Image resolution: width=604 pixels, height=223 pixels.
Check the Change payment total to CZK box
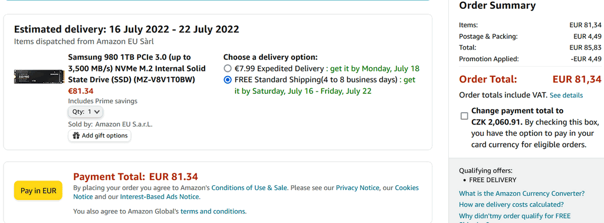click(464, 116)
